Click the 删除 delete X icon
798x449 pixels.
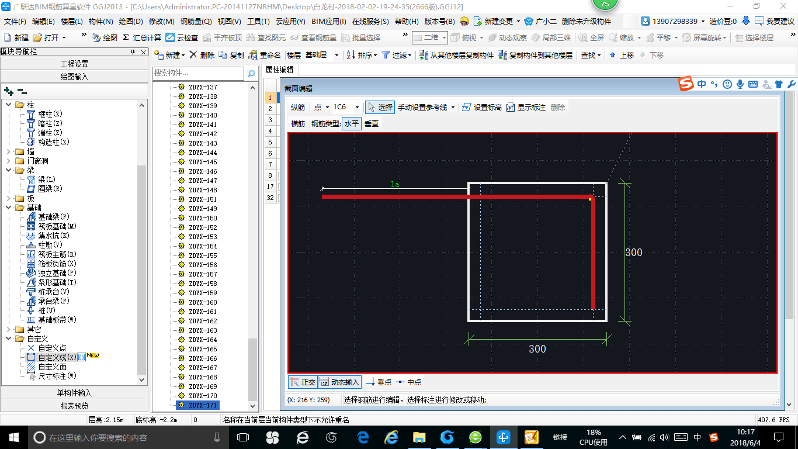click(193, 55)
